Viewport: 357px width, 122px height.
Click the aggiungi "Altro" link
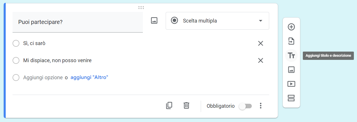(89, 78)
